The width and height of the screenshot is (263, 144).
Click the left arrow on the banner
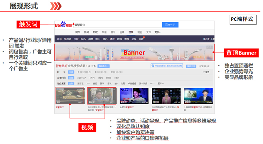click(x=60, y=55)
